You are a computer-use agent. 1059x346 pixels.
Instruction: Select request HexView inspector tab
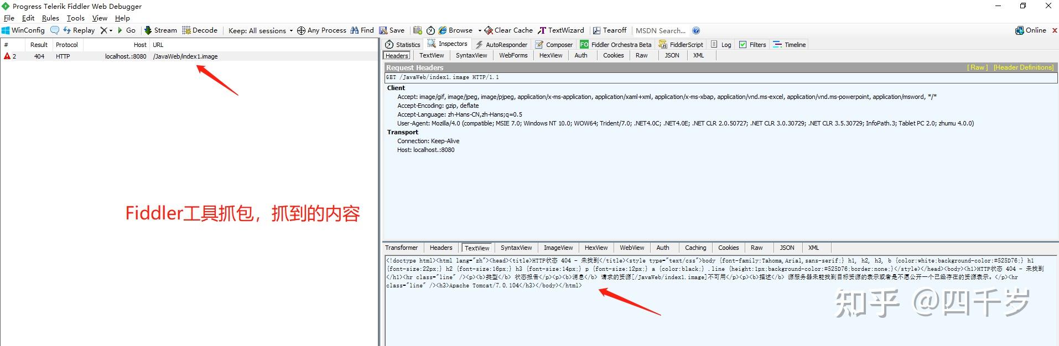pos(551,55)
